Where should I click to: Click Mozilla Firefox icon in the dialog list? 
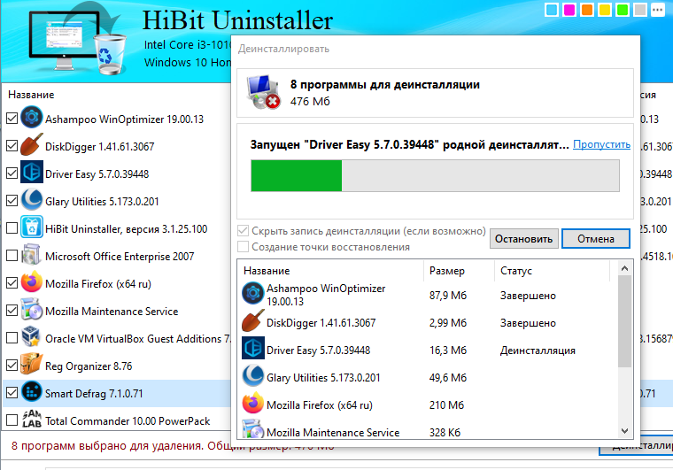[252, 403]
